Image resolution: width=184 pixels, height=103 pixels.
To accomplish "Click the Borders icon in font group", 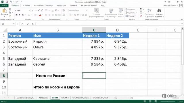I will [x=29, y=15].
